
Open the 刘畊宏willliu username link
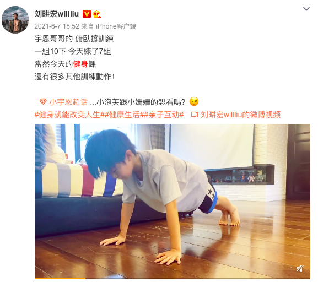(x=57, y=14)
